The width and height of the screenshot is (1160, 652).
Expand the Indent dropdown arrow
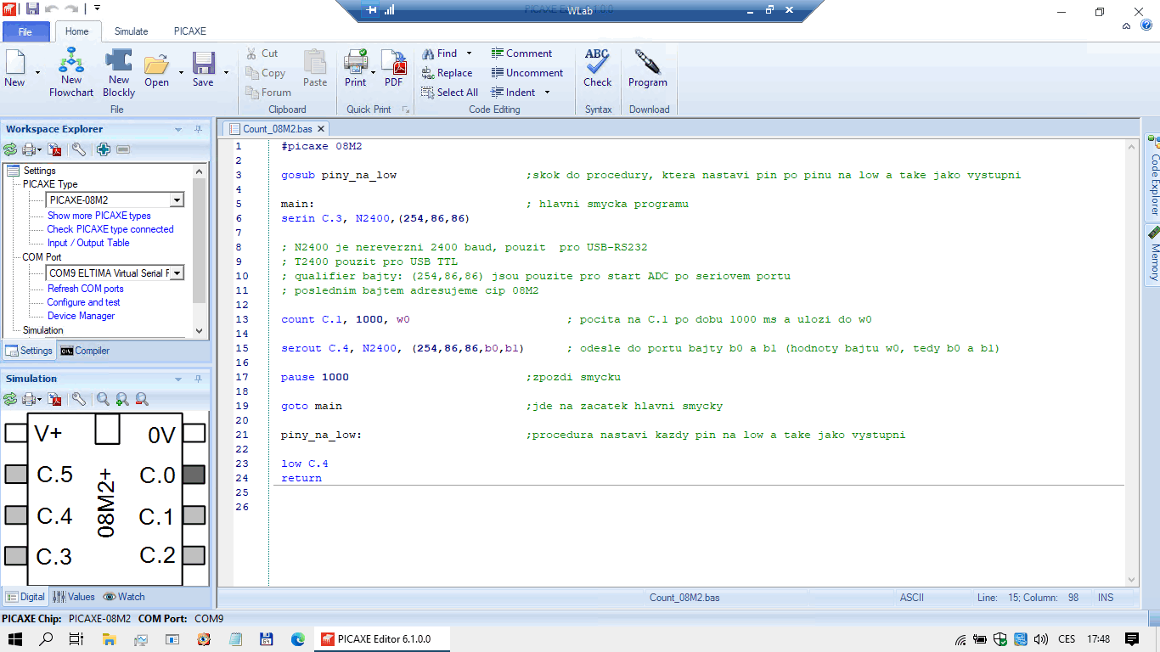point(547,93)
